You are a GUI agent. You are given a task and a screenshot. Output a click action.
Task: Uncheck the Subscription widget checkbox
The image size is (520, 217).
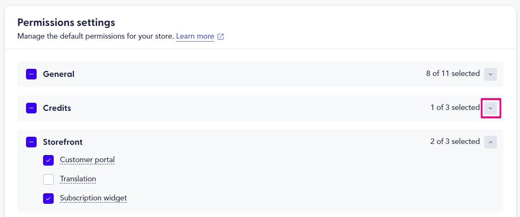pos(48,198)
